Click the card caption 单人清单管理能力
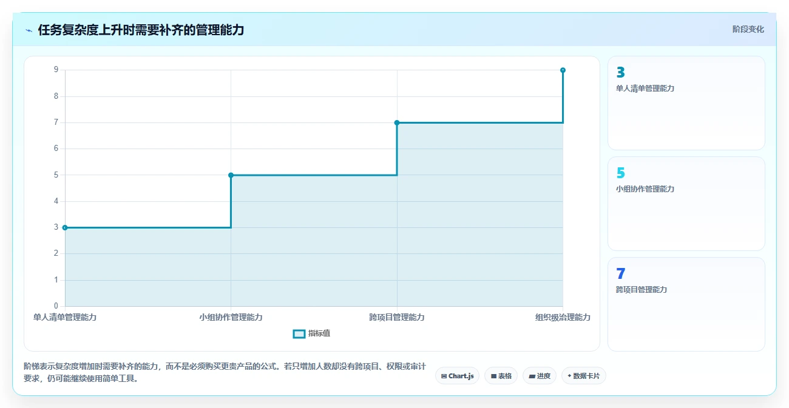 click(645, 89)
